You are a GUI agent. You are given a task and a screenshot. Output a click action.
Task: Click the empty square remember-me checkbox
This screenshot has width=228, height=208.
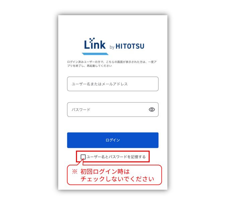click(x=83, y=157)
